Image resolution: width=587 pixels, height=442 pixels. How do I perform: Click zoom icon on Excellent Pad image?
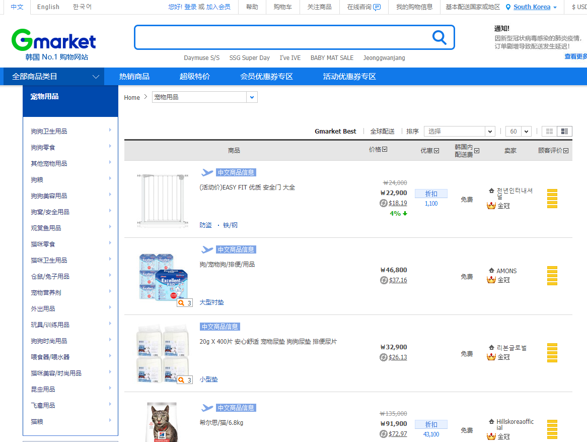181,303
